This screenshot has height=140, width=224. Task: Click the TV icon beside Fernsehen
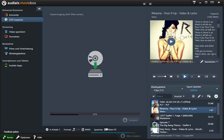coord(6,36)
